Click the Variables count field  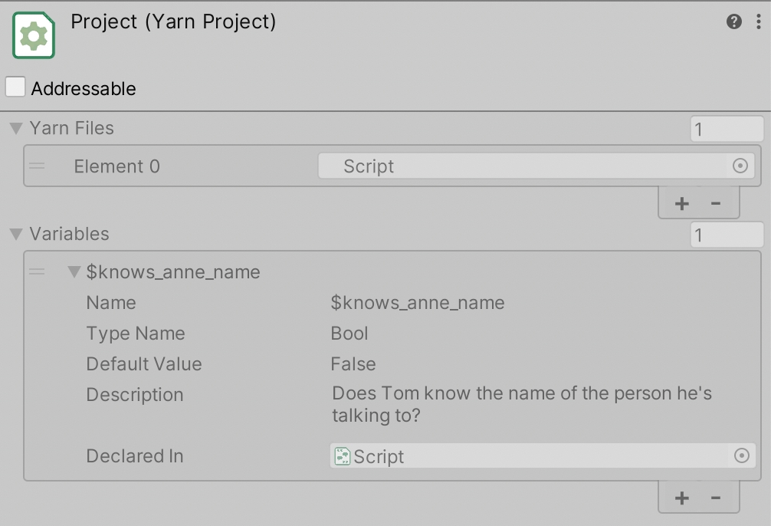pos(727,235)
